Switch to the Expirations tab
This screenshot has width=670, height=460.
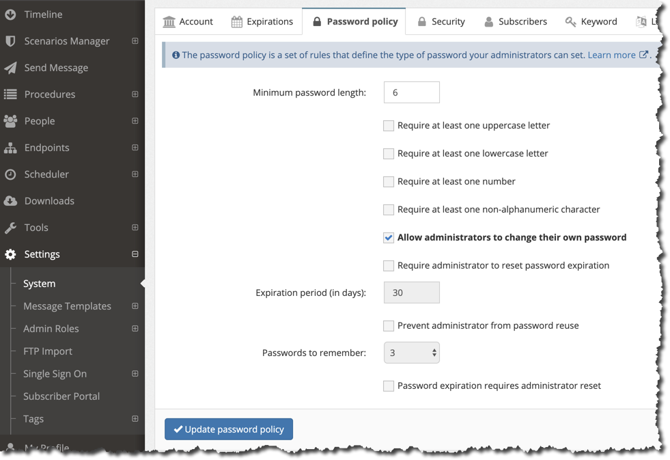pos(262,21)
